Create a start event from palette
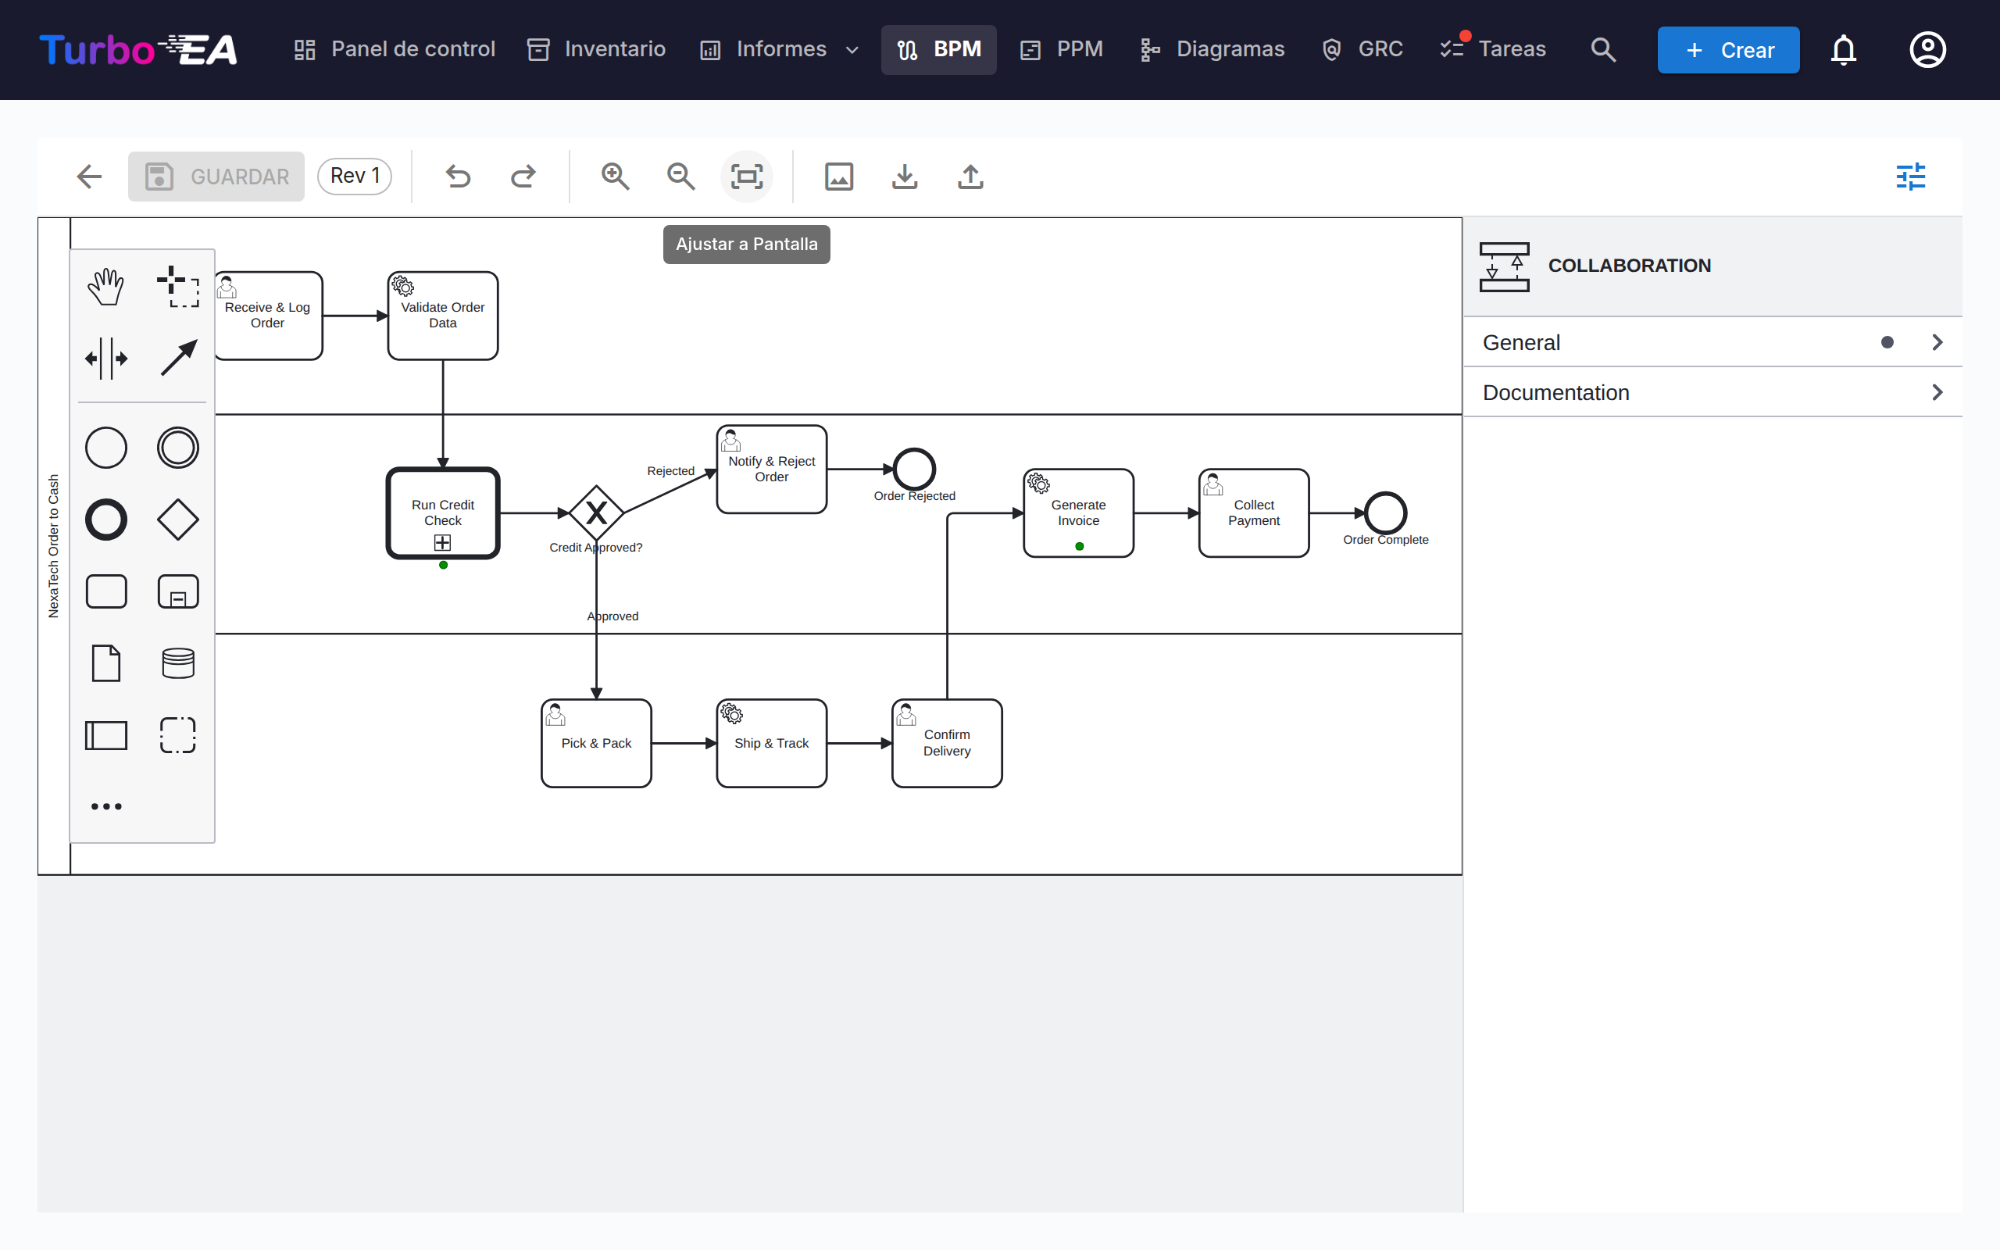 pyautogui.click(x=105, y=448)
